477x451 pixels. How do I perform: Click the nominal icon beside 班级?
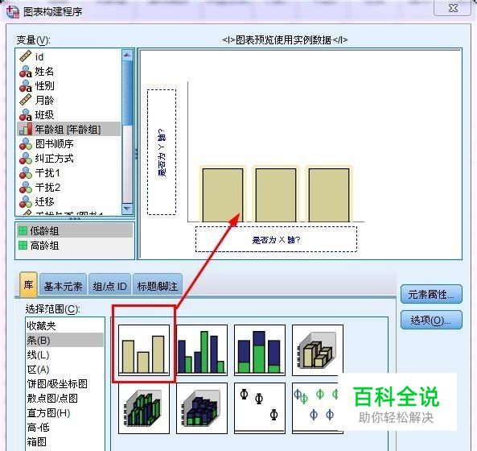25,115
